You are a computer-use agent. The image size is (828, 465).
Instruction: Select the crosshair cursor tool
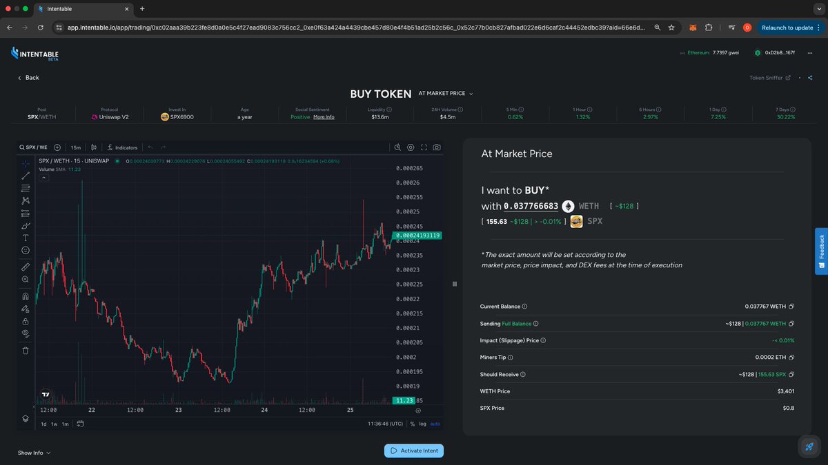[x=26, y=164]
